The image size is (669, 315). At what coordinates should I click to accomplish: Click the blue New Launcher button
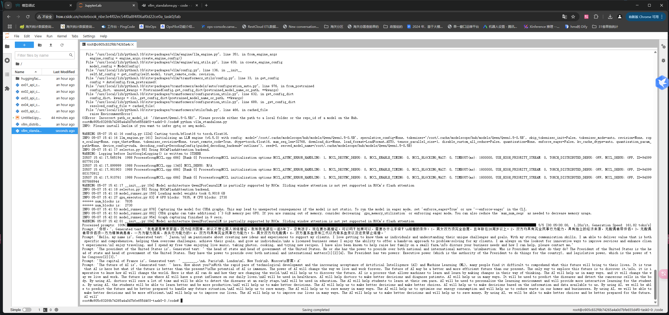(24, 45)
